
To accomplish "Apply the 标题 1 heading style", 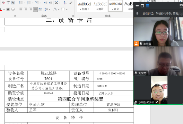I will pos(85,6).
